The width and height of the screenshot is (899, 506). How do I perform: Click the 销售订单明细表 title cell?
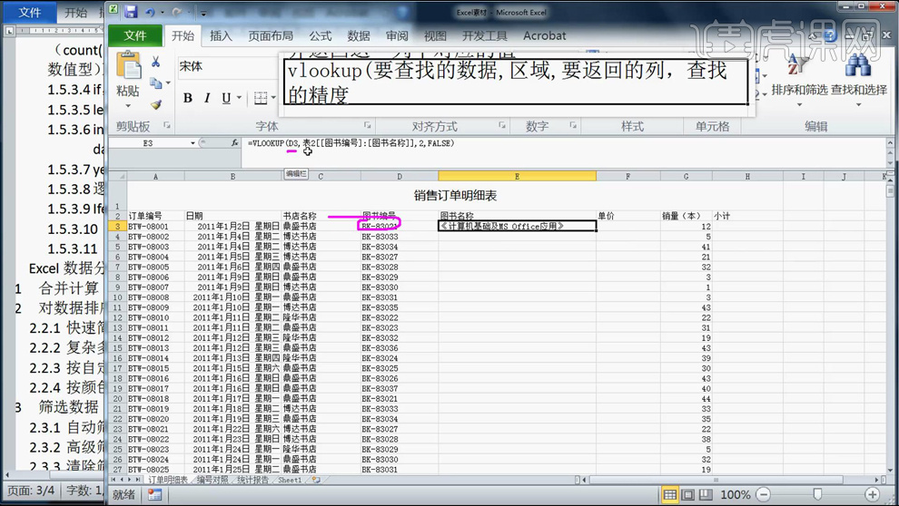click(455, 196)
